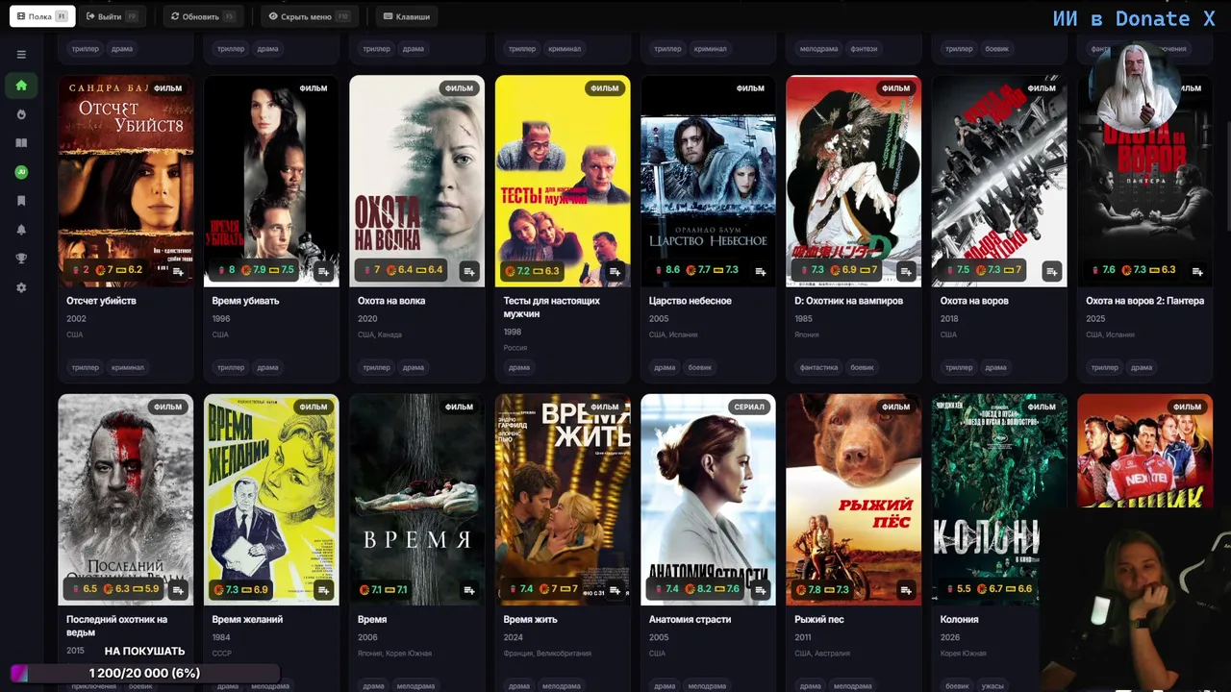Click the title Охота на воров 2: Пантера
This screenshot has width=1231, height=692.
[x=1145, y=301]
